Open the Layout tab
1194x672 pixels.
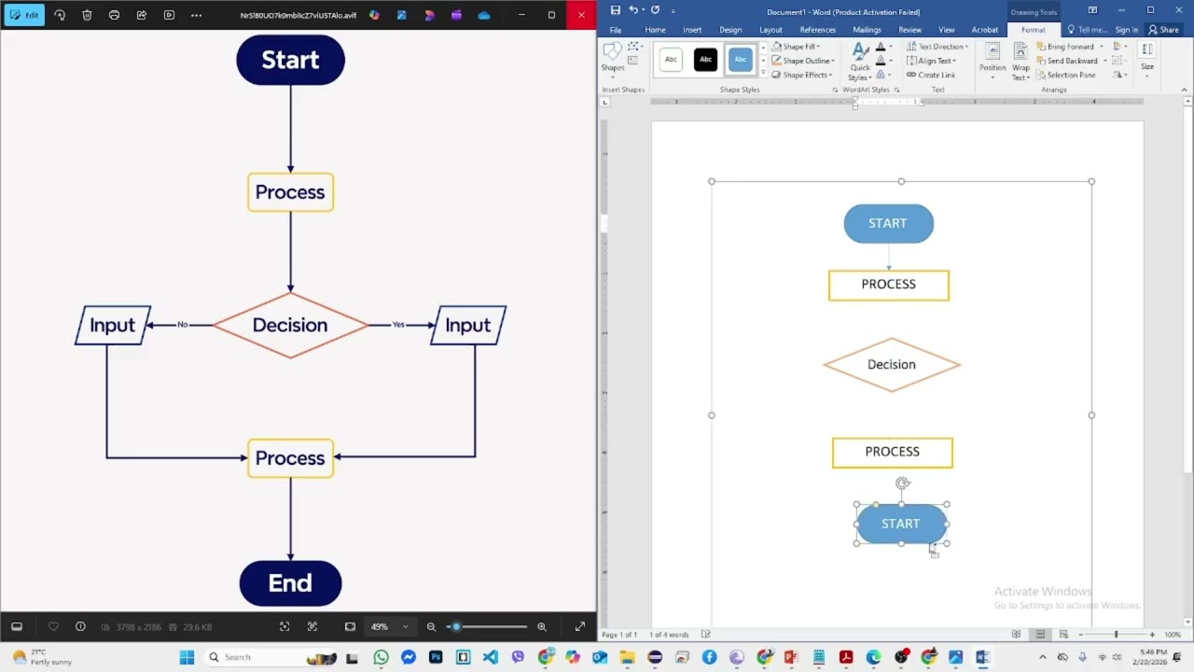(771, 30)
